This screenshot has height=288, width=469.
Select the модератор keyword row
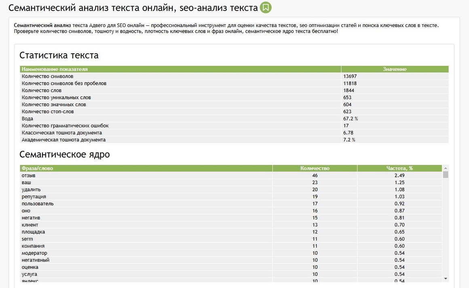[x=231, y=253]
